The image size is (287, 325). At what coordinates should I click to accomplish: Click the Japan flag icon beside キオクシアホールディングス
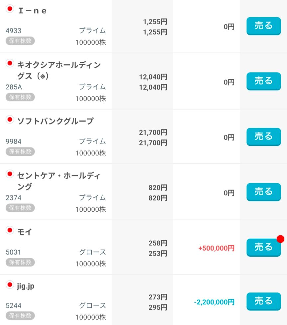pos(10,63)
